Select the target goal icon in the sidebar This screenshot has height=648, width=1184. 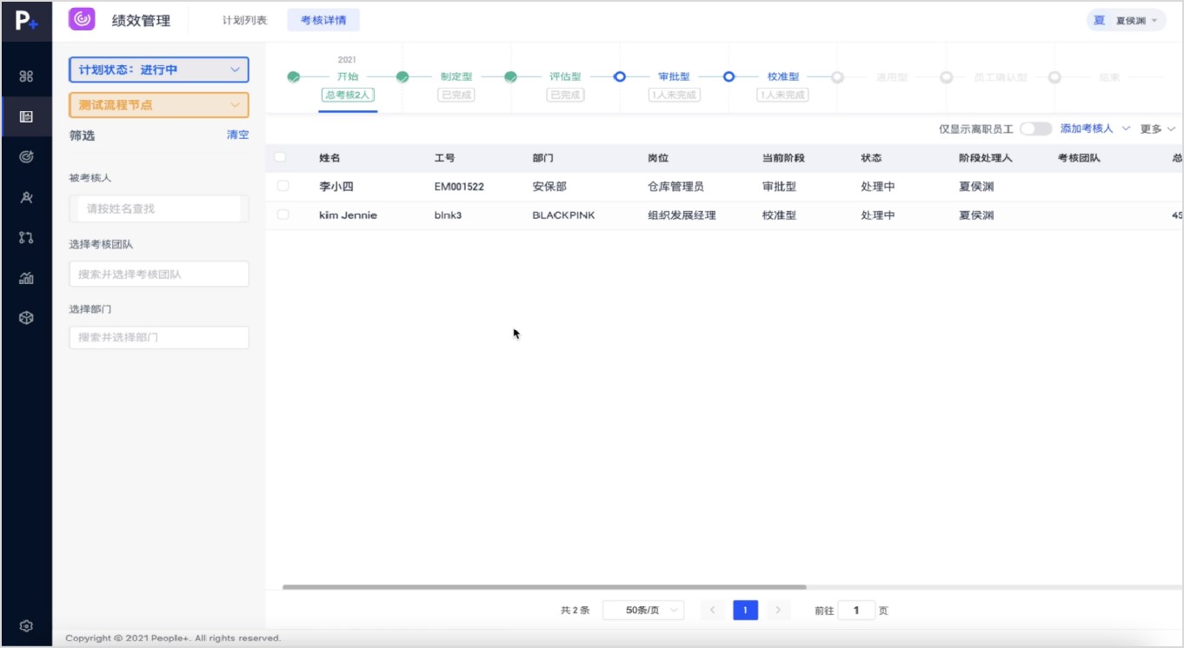26,157
